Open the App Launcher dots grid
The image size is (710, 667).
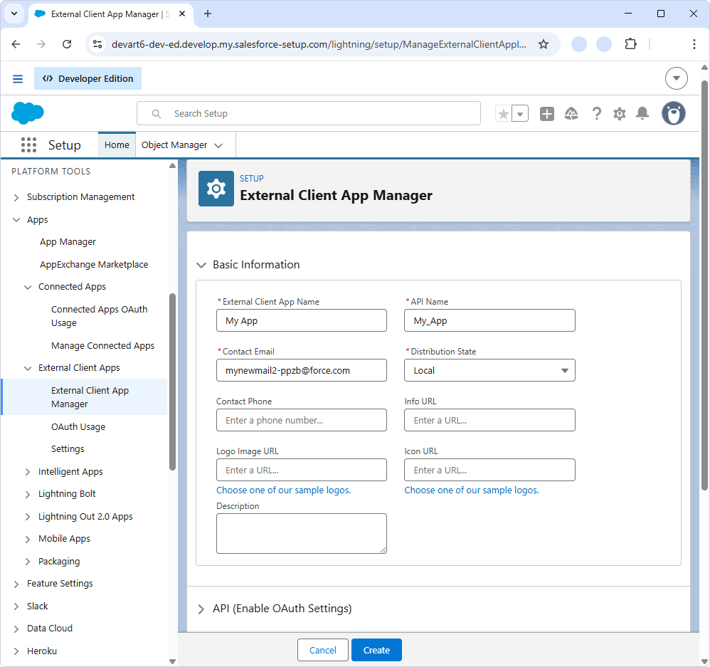pyautogui.click(x=28, y=145)
